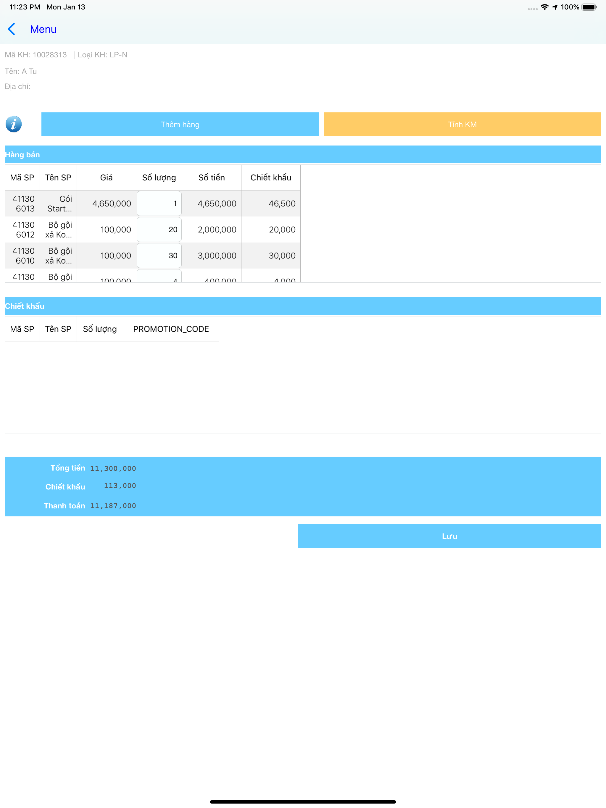Select quantity field showing 30

(x=159, y=255)
